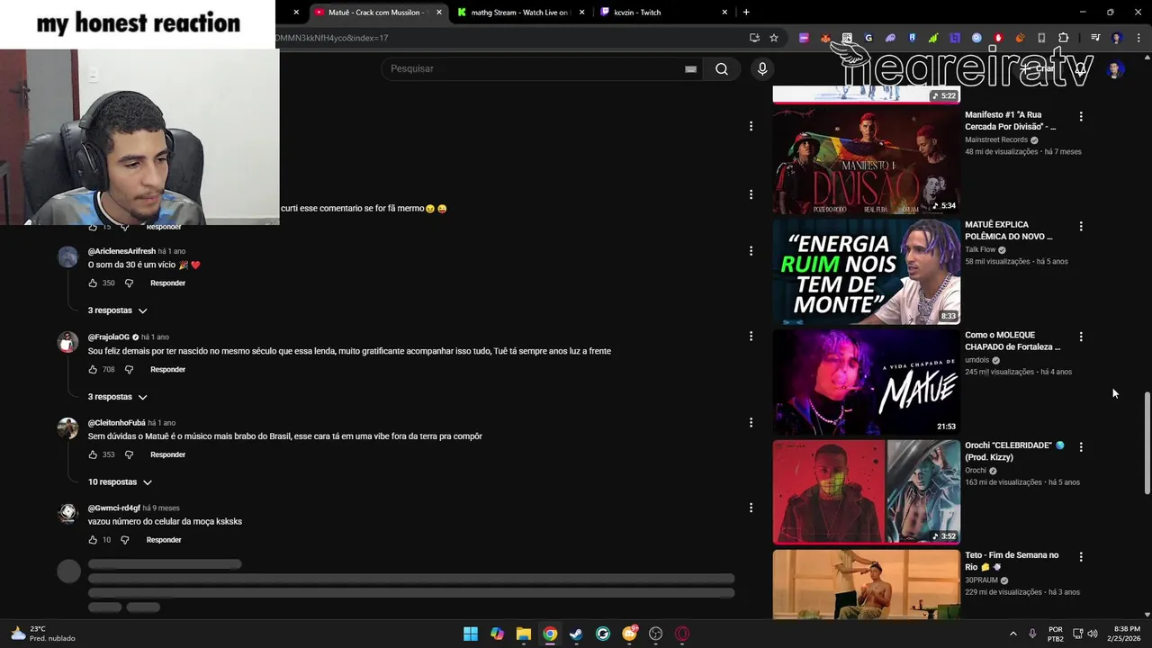Dislike the @FrajolaOG comment
The width and height of the screenshot is (1152, 648).
coord(129,369)
